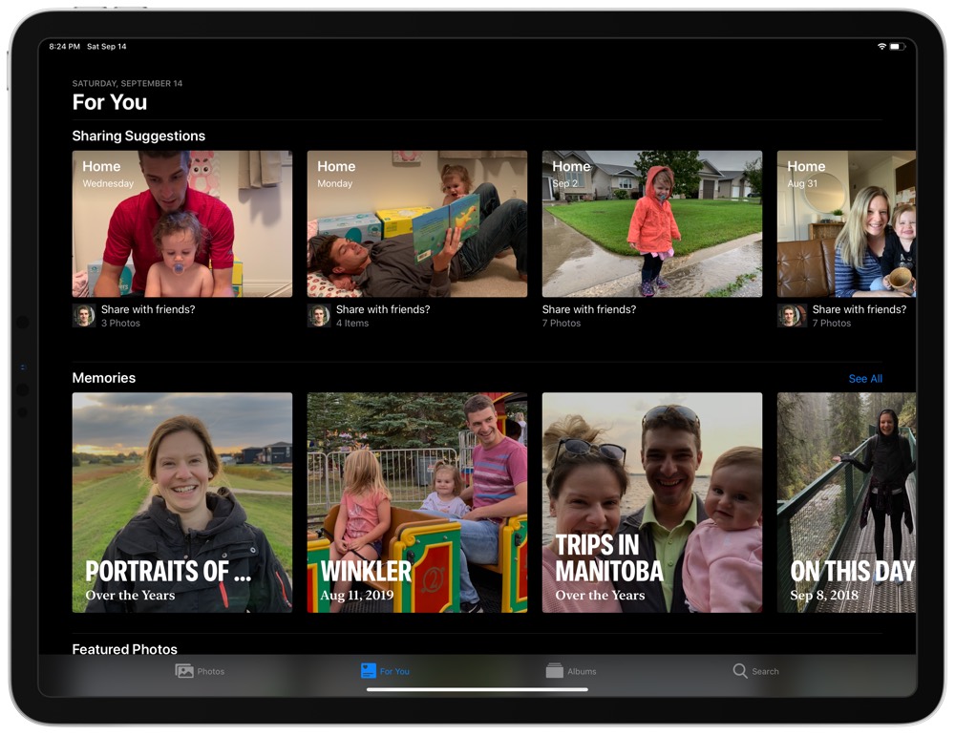This screenshot has width=955, height=735.
Task: Open the Photos tab icon
Action: pyautogui.click(x=184, y=670)
